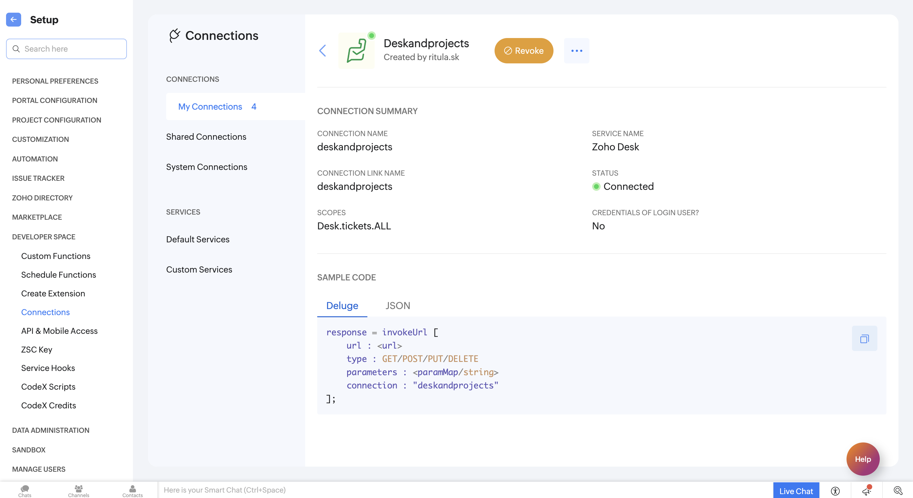Revoke the Deskandprojects connection
The height and width of the screenshot is (498, 913).
[x=524, y=51]
